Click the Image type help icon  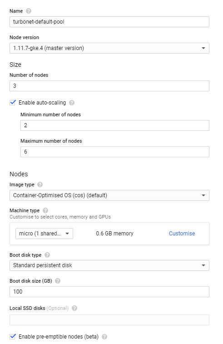click(x=40, y=184)
